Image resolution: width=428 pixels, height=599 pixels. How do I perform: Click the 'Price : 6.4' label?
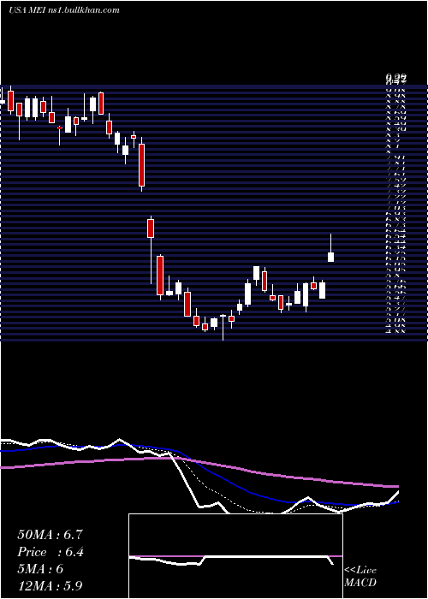[51, 552]
